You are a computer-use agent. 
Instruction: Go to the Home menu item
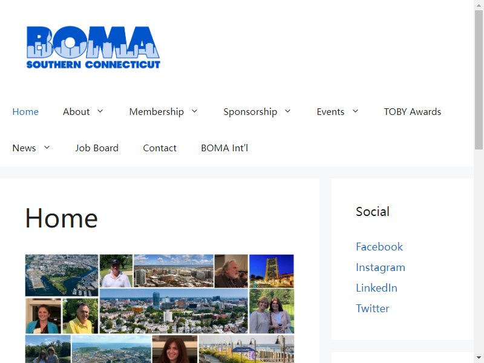[25, 111]
